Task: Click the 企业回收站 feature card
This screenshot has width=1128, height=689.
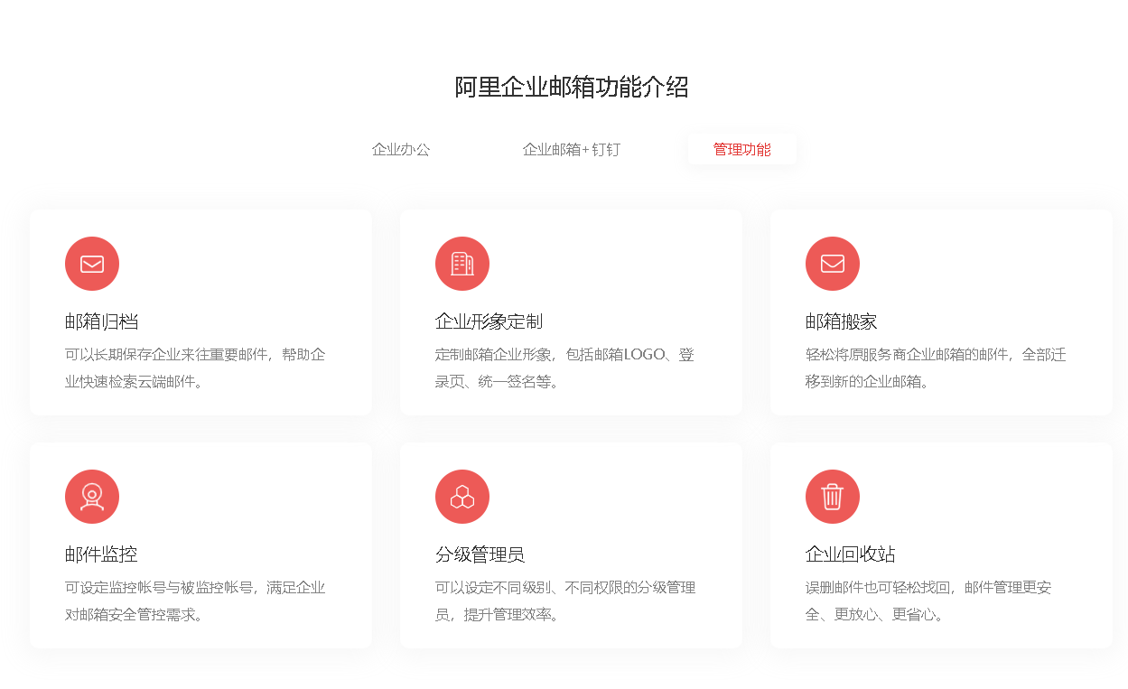Action: 941,545
